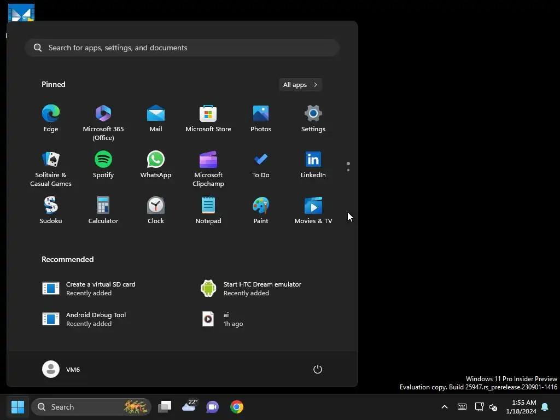
Task: Open the notifications bell
Action: click(x=545, y=407)
